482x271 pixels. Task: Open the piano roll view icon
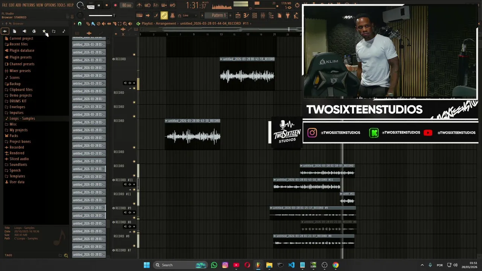click(246, 15)
